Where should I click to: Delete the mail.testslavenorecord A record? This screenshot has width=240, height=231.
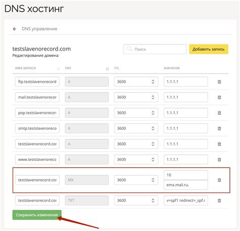click(219, 98)
